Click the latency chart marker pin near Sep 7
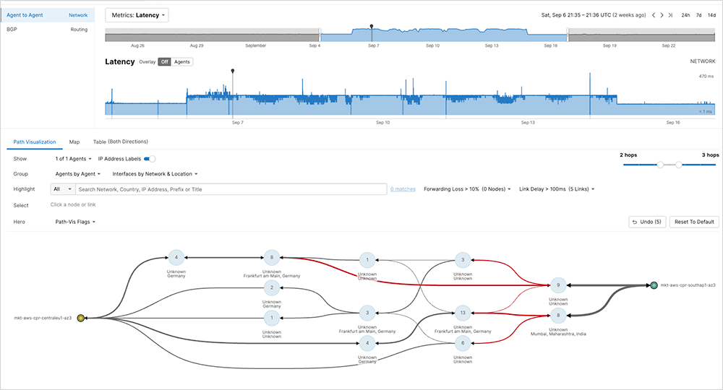The image size is (723, 390). 233,71
